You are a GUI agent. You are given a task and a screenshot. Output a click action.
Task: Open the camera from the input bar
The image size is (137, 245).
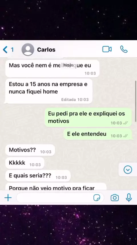[115, 198]
